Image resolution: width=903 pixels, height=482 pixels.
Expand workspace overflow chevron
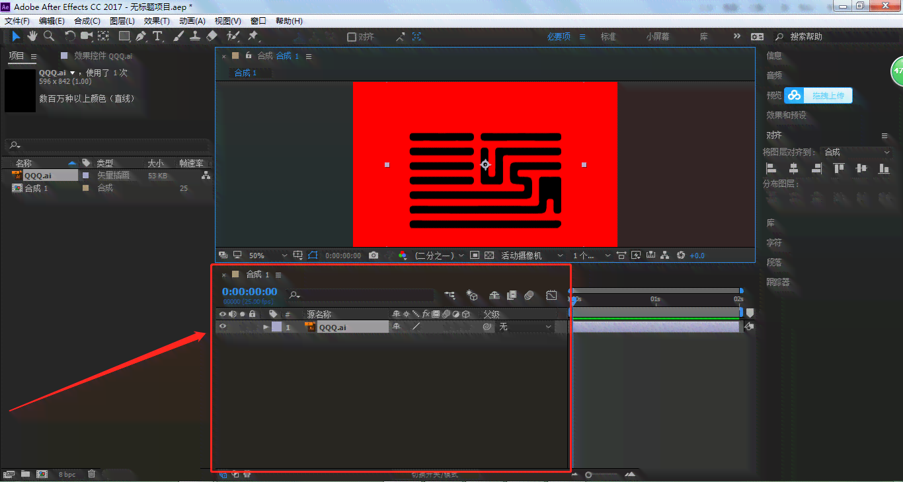coord(737,37)
